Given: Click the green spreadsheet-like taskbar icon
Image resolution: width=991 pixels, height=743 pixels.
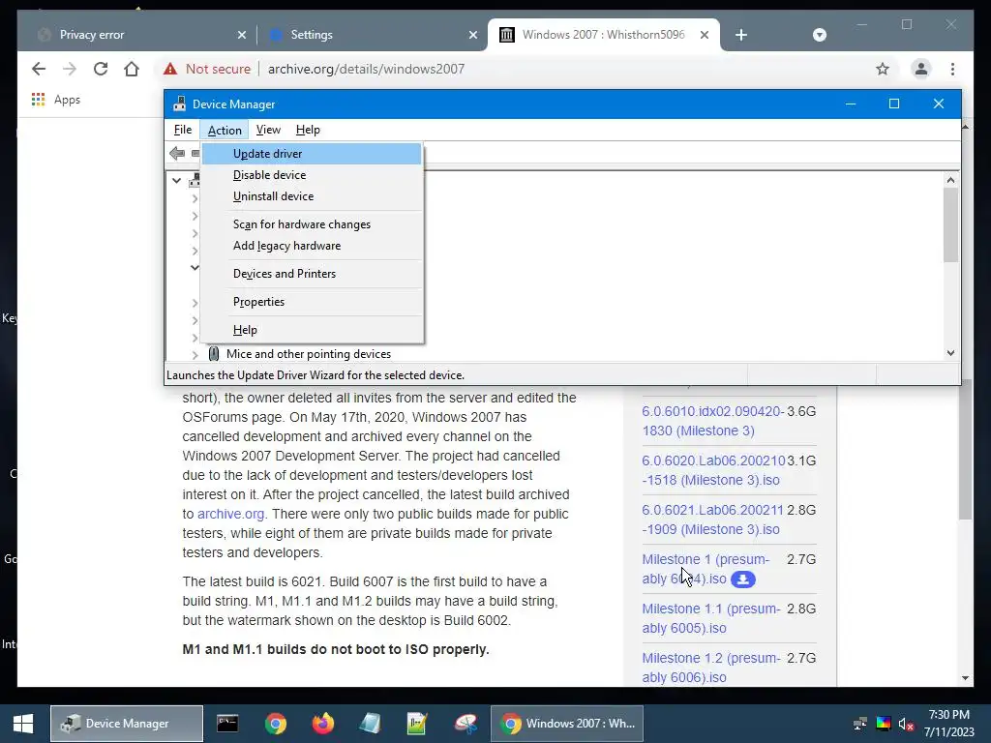Looking at the screenshot, I should [x=417, y=724].
